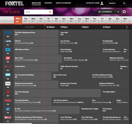Viewport: 132px width, 124px height.
Task: Select the Mon 13 day tab
Action: (125, 20)
